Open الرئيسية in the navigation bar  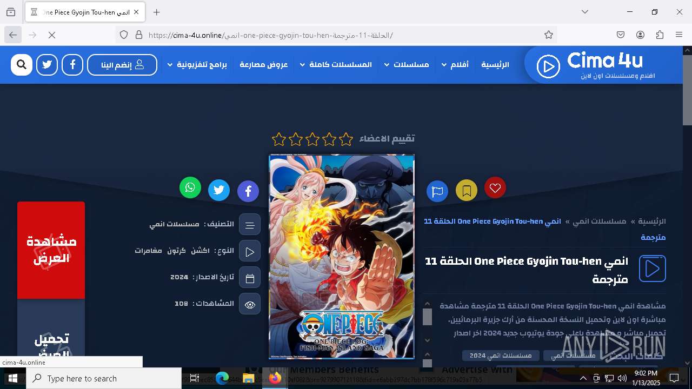tap(495, 65)
